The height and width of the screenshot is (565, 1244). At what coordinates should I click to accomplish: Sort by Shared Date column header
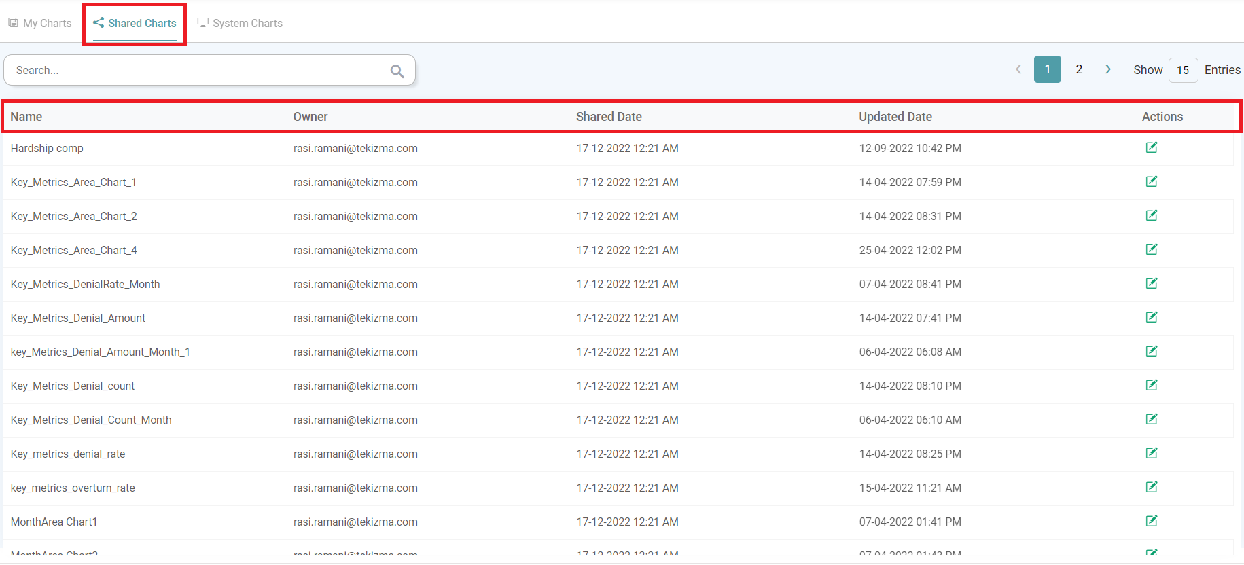(609, 117)
